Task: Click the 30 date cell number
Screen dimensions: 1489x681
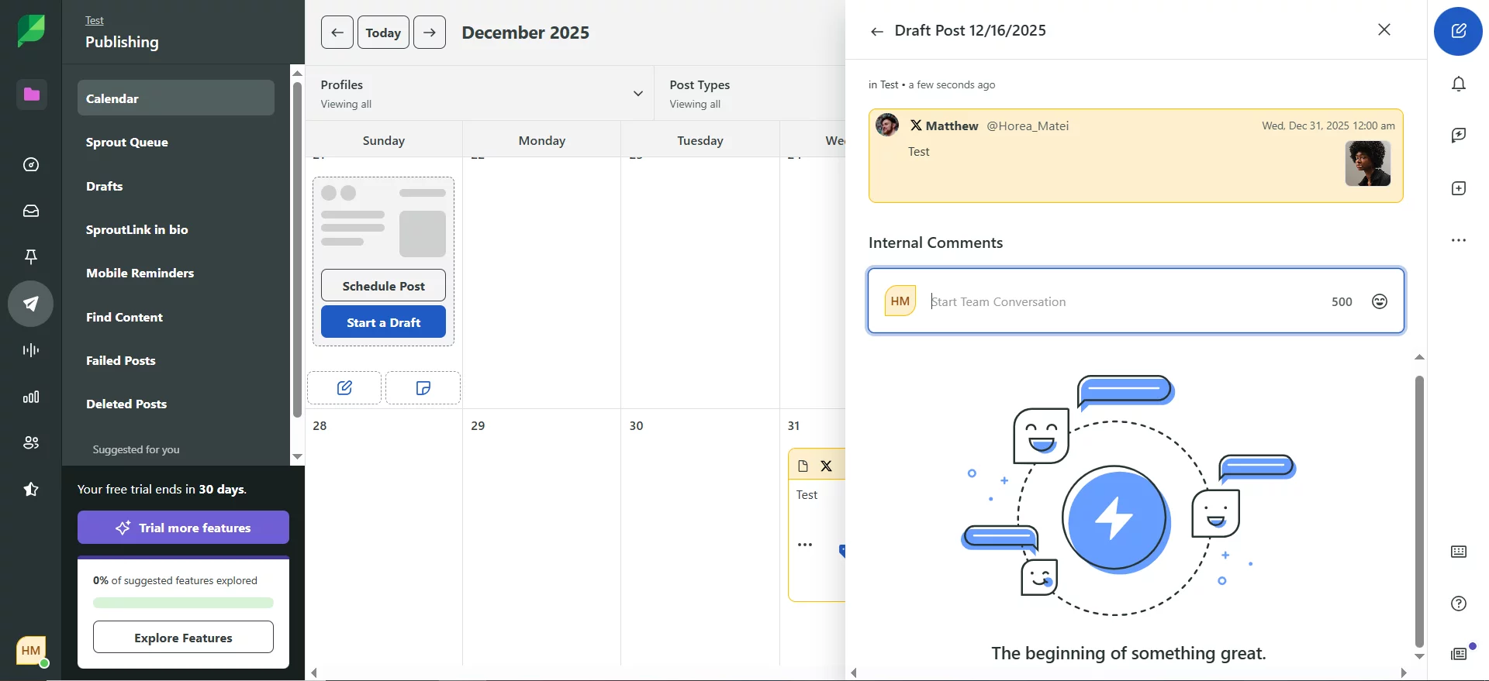Action: point(636,425)
